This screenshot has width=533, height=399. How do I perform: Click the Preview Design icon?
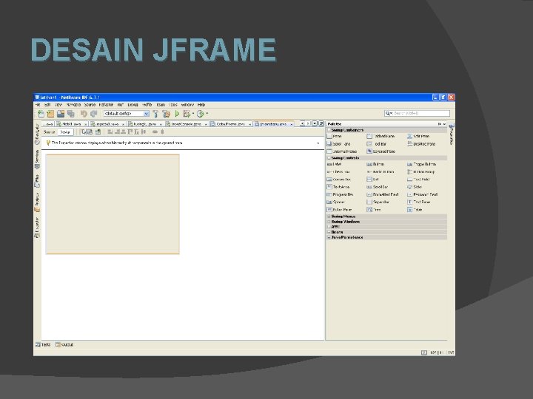98,132
